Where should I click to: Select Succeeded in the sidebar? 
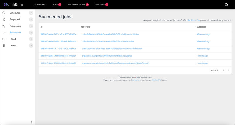(x=15, y=33)
